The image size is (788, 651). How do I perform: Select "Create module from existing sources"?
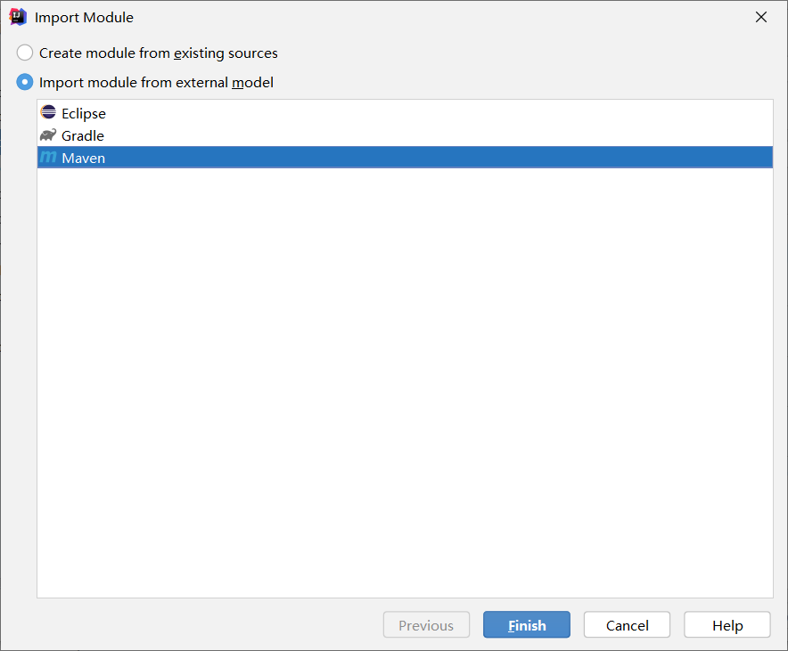tap(25, 53)
